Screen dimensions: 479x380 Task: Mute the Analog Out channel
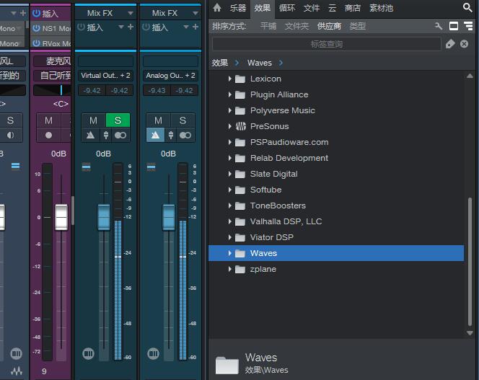pos(158,120)
